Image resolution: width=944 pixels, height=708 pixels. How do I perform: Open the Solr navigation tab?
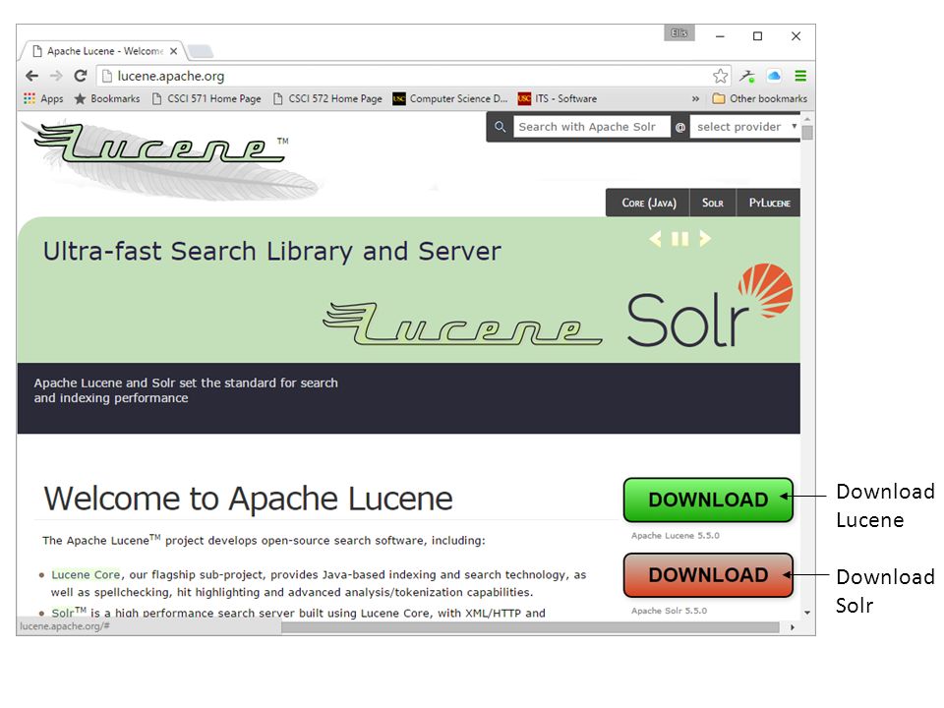(x=713, y=203)
